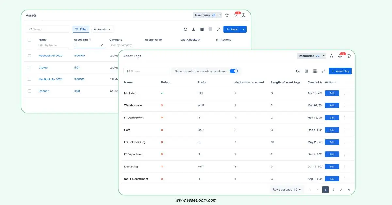
Task: Open info icon in Asset Tags header
Action: pos(349,56)
